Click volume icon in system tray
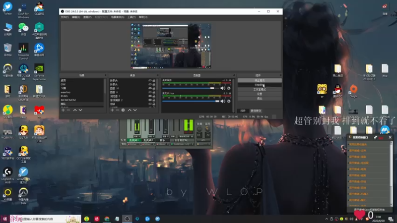 pos(351,219)
